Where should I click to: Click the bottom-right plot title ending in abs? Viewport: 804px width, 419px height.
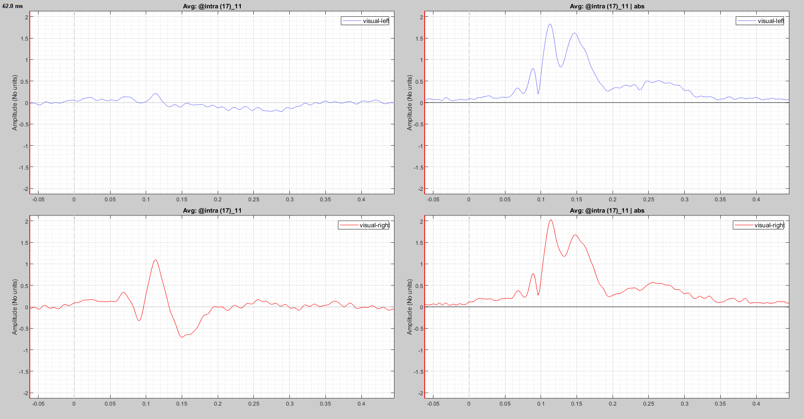[x=607, y=211]
